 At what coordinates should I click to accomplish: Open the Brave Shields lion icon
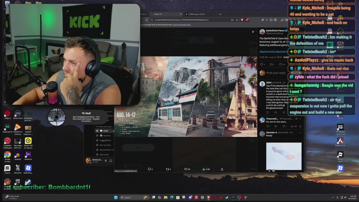coord(242,20)
